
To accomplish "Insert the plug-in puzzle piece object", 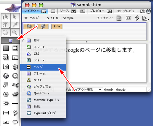I will click(15, 67).
